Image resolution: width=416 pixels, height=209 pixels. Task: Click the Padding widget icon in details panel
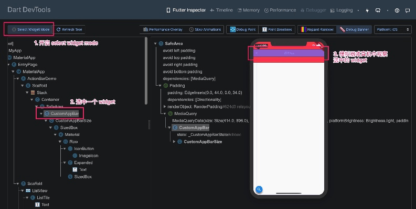coord(166,85)
